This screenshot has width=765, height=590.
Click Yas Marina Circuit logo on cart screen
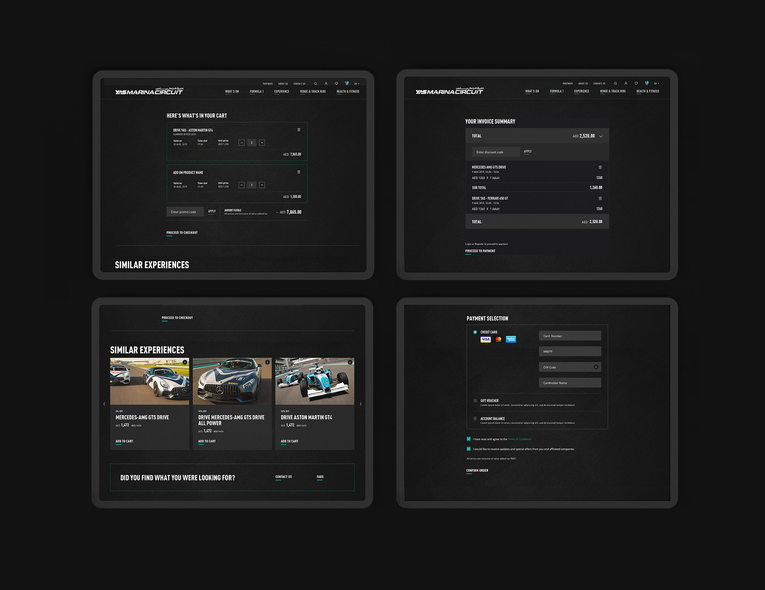(x=149, y=91)
